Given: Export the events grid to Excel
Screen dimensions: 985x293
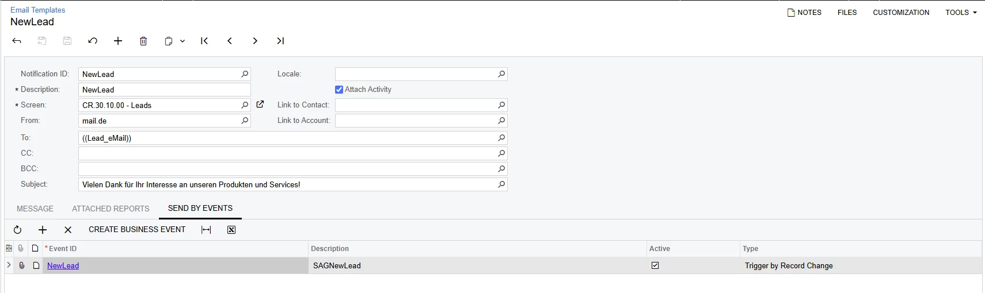Looking at the screenshot, I should [231, 230].
